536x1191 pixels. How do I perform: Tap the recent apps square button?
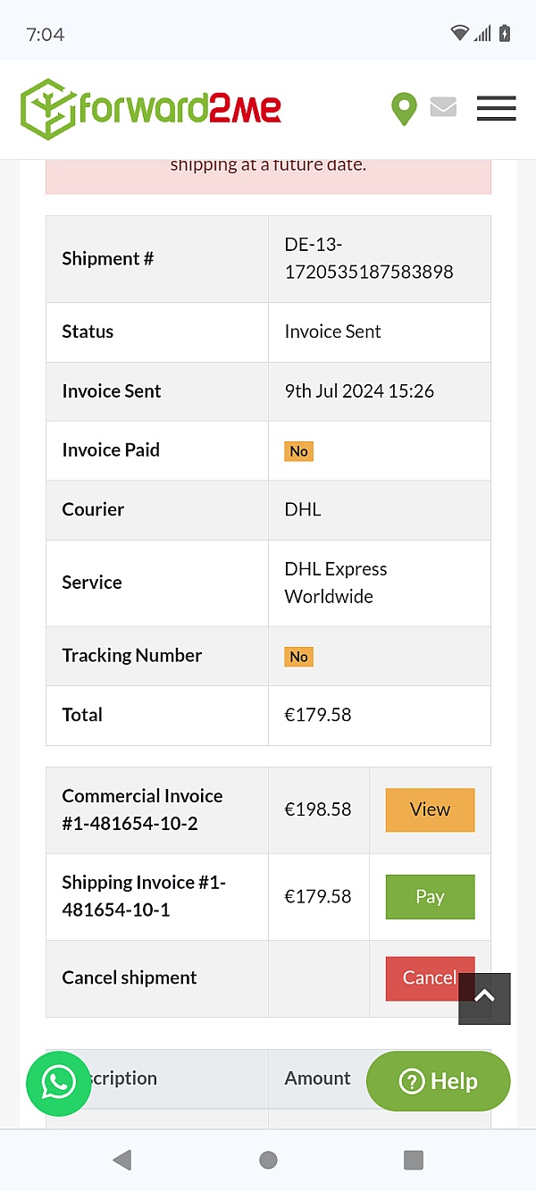[414, 1160]
